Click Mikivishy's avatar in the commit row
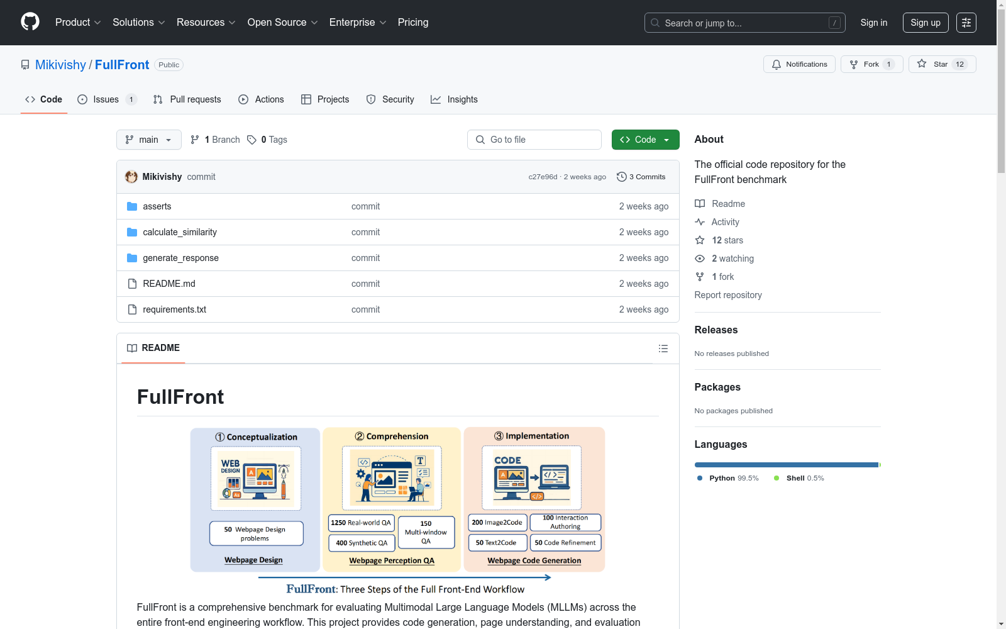 click(131, 177)
